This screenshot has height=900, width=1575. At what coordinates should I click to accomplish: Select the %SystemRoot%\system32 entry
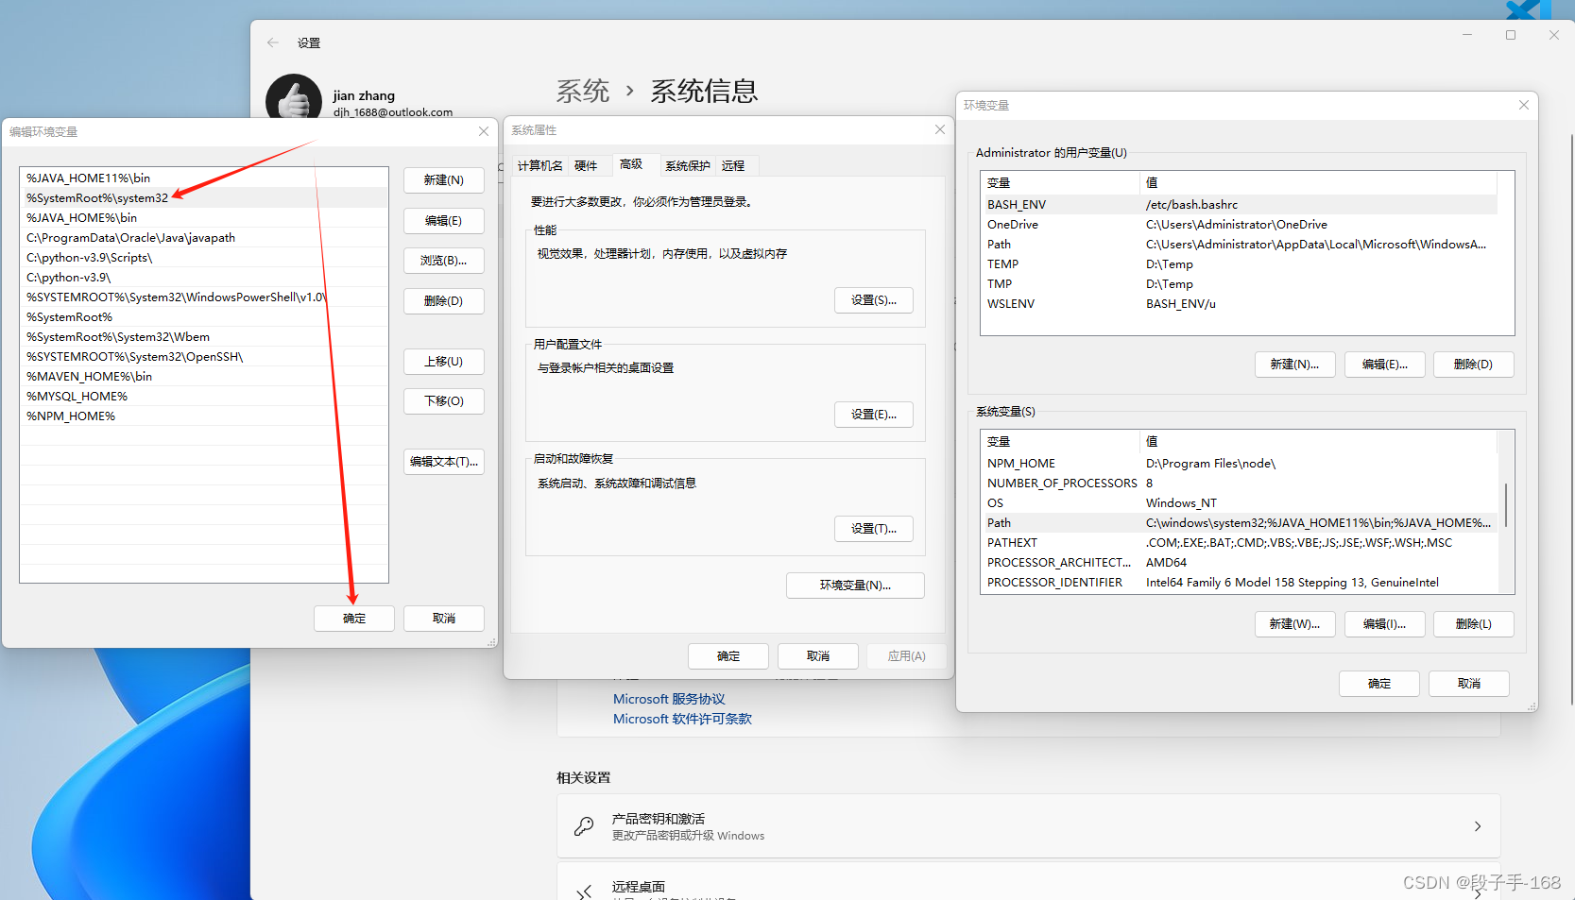click(204, 197)
